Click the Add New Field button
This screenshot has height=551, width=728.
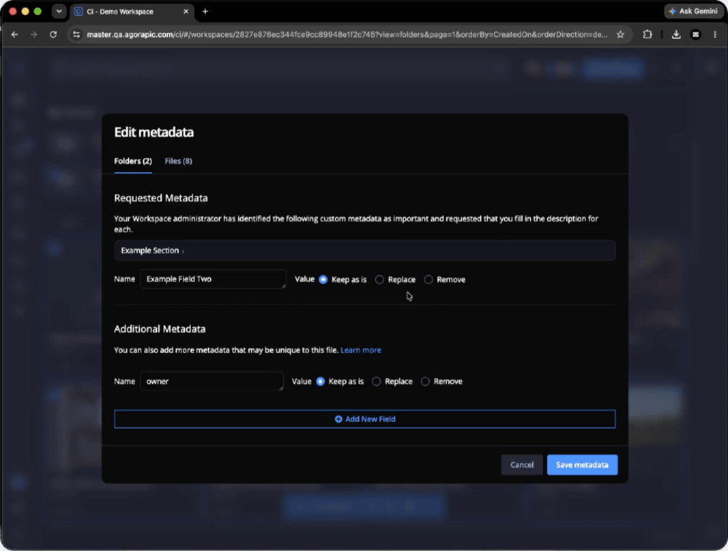click(x=364, y=418)
